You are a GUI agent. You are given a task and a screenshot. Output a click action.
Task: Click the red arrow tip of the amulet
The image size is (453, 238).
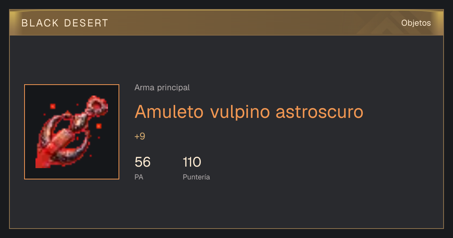pos(42,161)
